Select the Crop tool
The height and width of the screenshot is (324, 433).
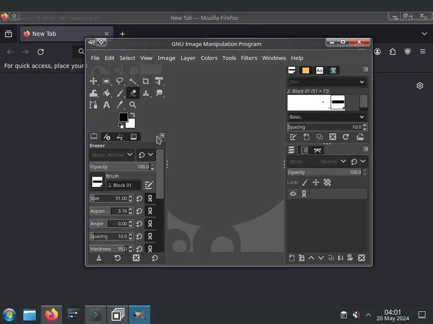coord(145,81)
